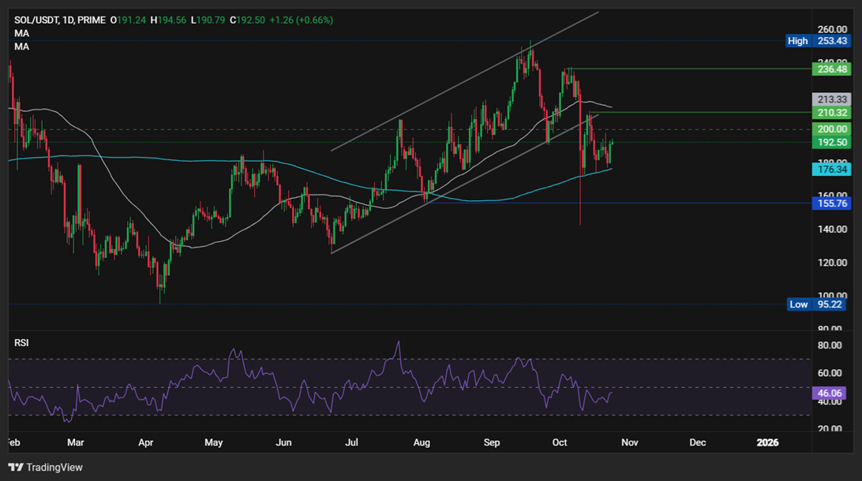Click 2026 on the time axis

(x=766, y=442)
